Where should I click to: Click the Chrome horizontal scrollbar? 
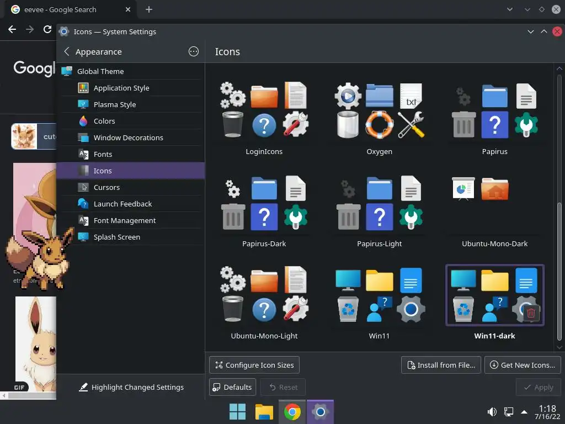[31, 395]
